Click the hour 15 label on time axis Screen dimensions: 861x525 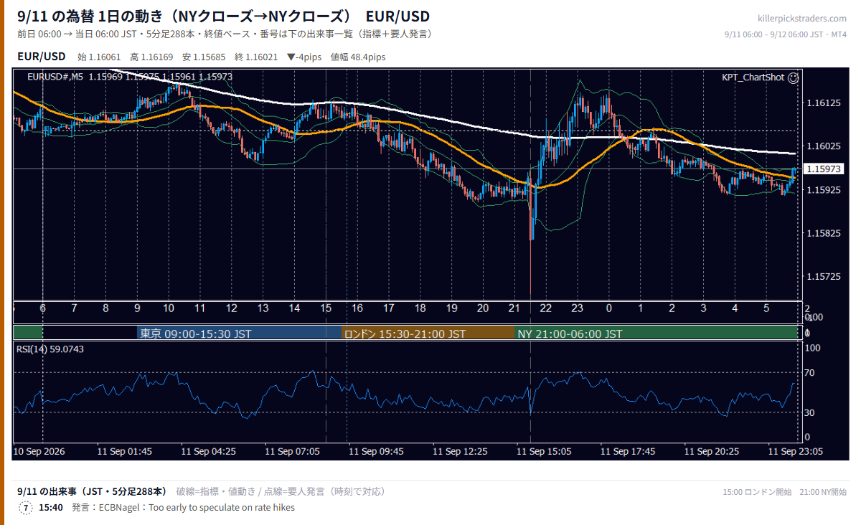(326, 308)
